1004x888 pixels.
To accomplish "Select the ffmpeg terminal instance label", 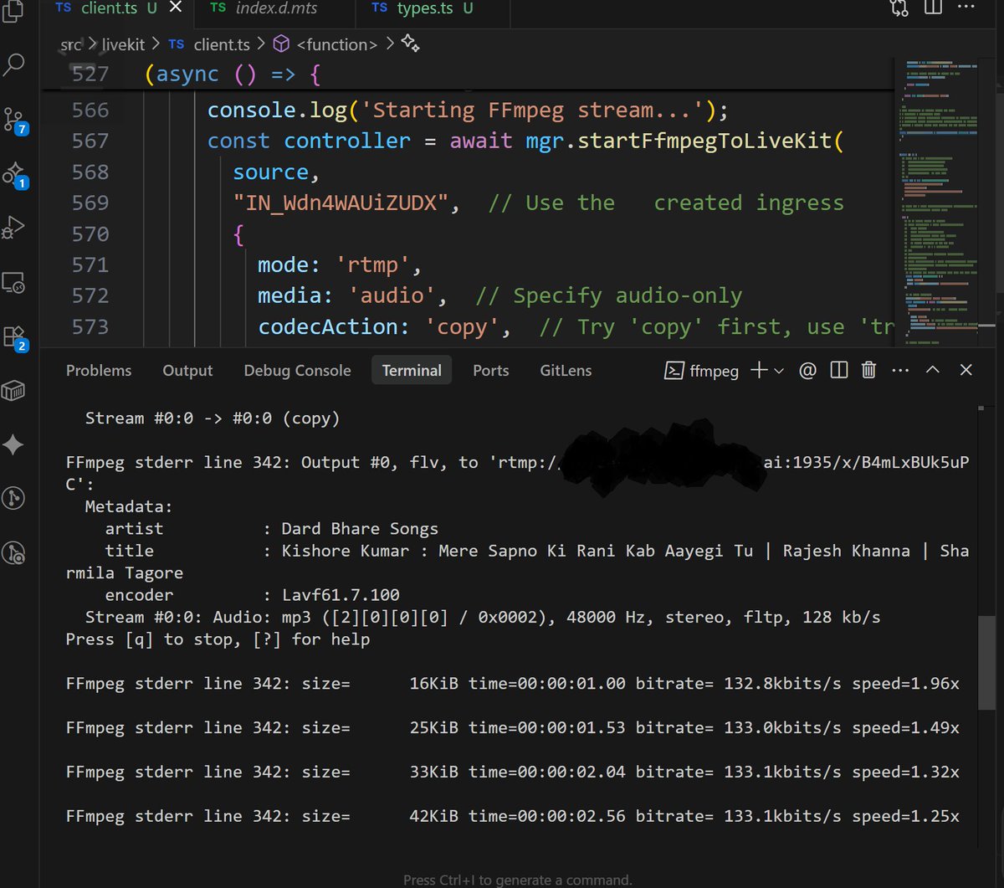I will pyautogui.click(x=702, y=371).
